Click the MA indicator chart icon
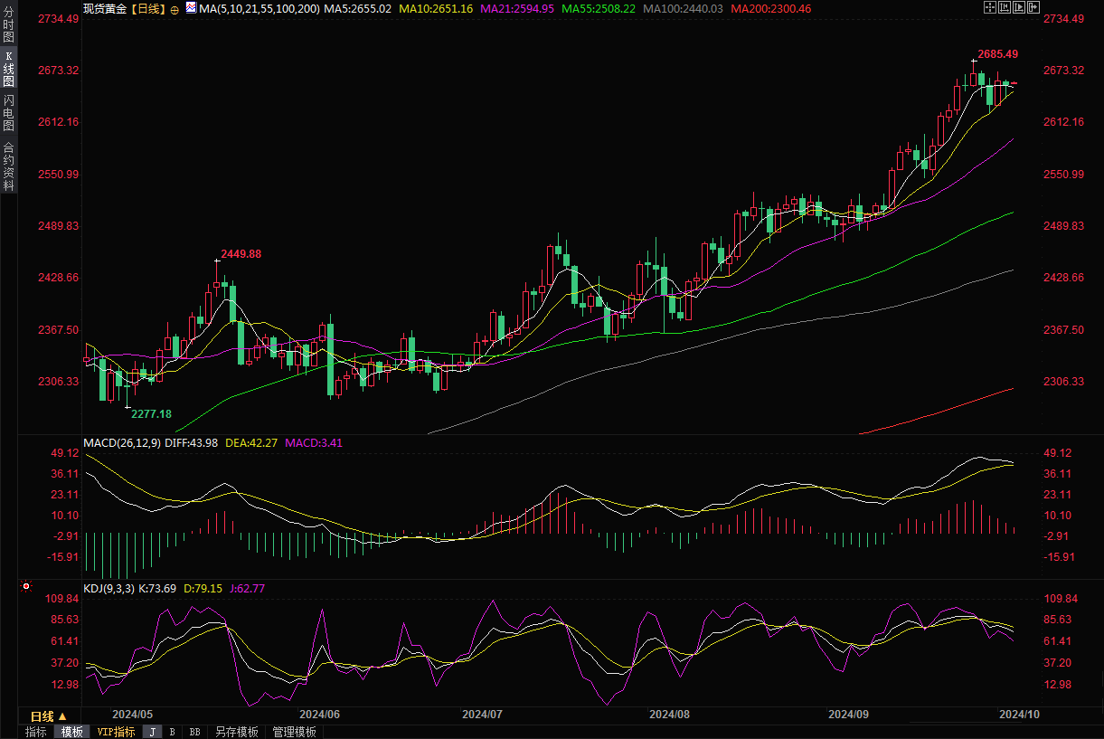Image resolution: width=1104 pixels, height=739 pixels. [x=190, y=7]
